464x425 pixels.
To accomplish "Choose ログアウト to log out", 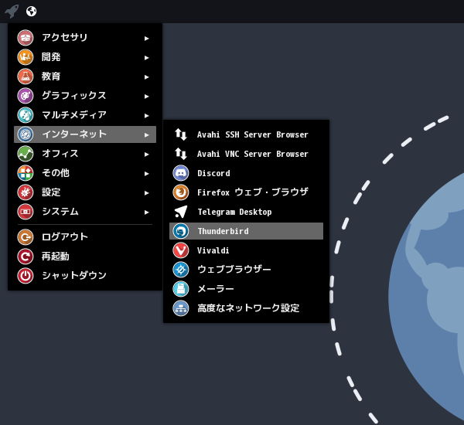I will pyautogui.click(x=85, y=237).
